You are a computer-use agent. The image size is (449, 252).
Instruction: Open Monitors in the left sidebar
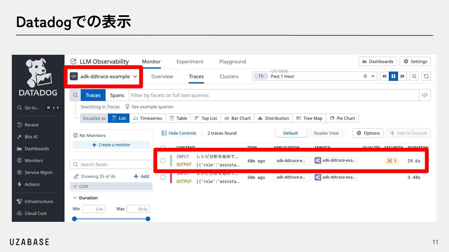(30, 161)
